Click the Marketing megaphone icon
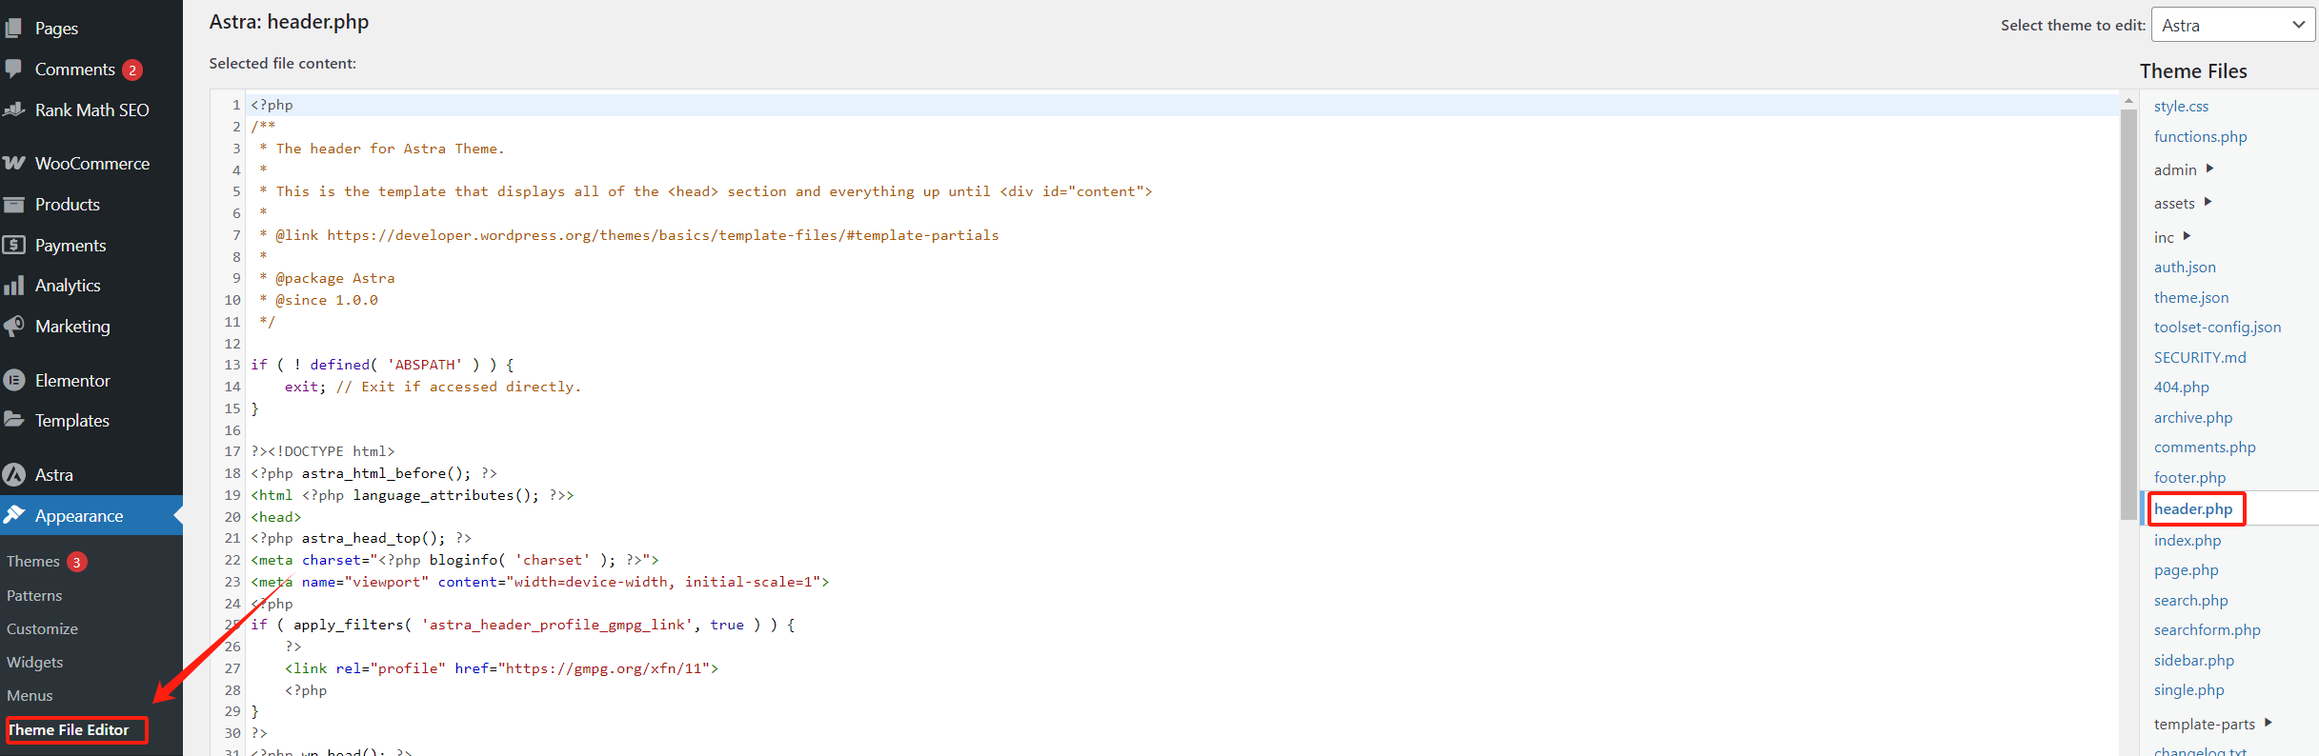2319x756 pixels. point(14,327)
